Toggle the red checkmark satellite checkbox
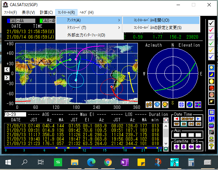This screenshot has width=218, height=170. pos(211,30)
